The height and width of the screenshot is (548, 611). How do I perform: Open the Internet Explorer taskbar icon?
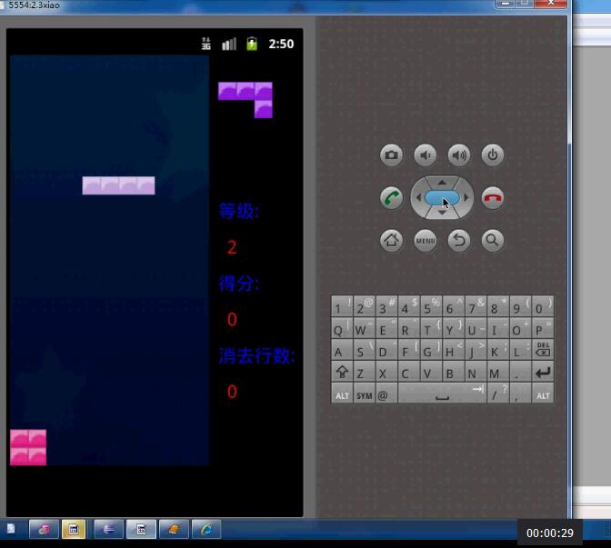tap(206, 529)
